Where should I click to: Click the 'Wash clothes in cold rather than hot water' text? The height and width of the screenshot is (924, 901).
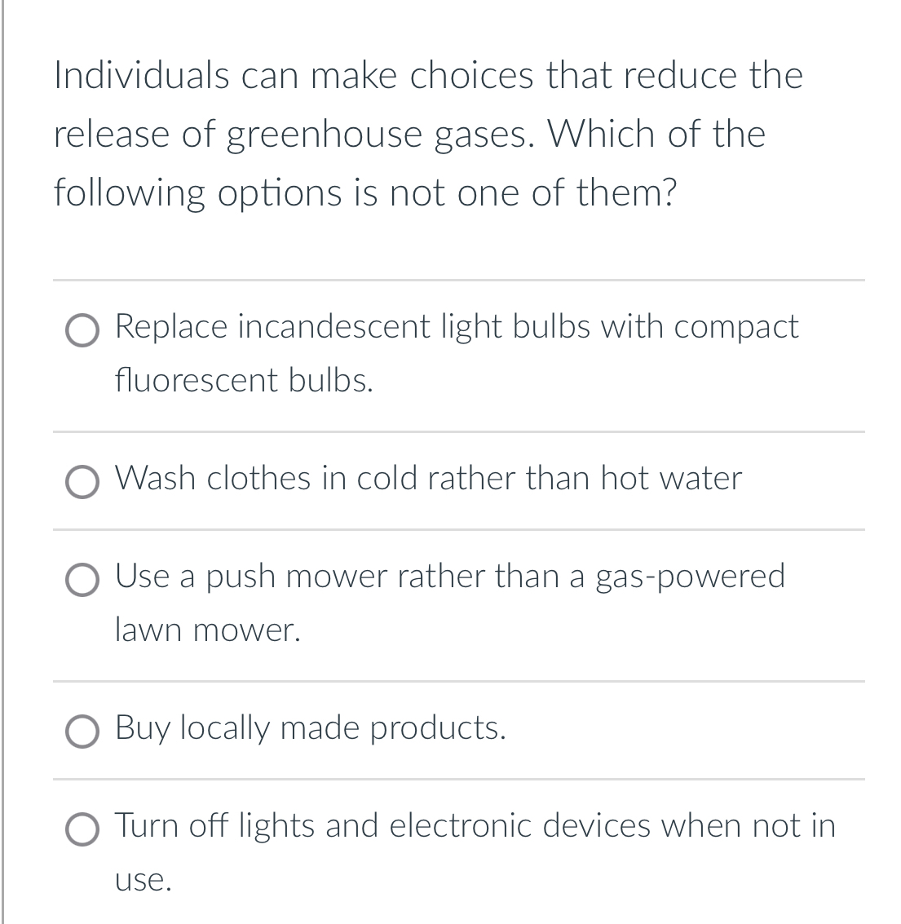tap(428, 480)
